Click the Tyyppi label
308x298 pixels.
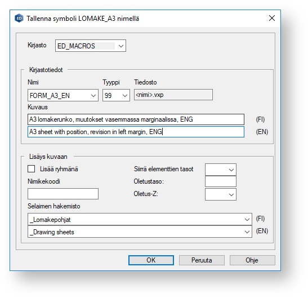(x=111, y=82)
